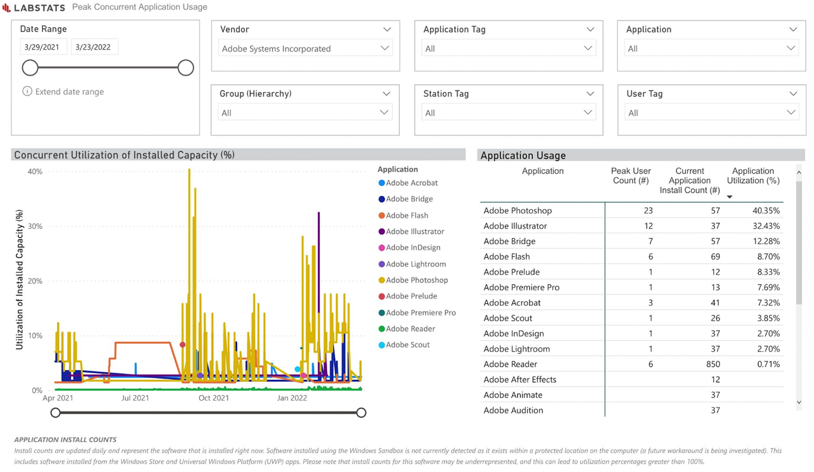Click the 850 install count cell

pos(713,364)
